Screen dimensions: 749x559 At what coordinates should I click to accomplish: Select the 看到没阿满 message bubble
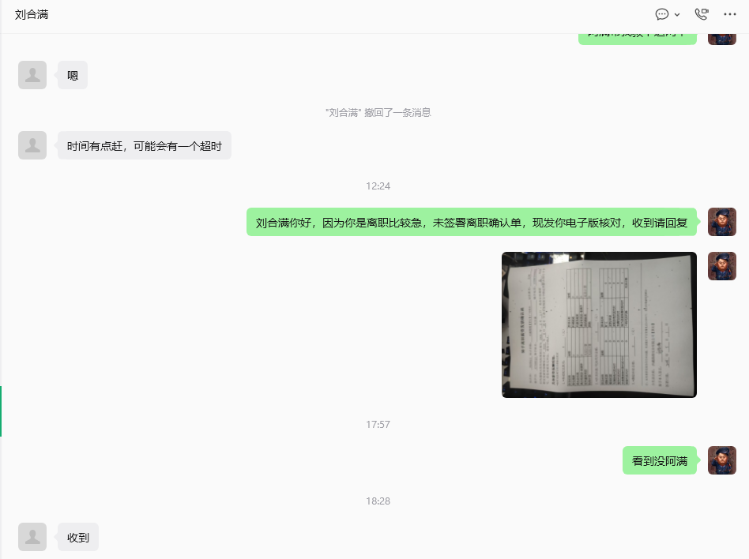pos(660,460)
